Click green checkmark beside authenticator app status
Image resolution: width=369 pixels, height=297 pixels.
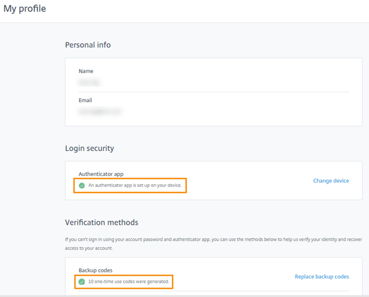tap(82, 186)
